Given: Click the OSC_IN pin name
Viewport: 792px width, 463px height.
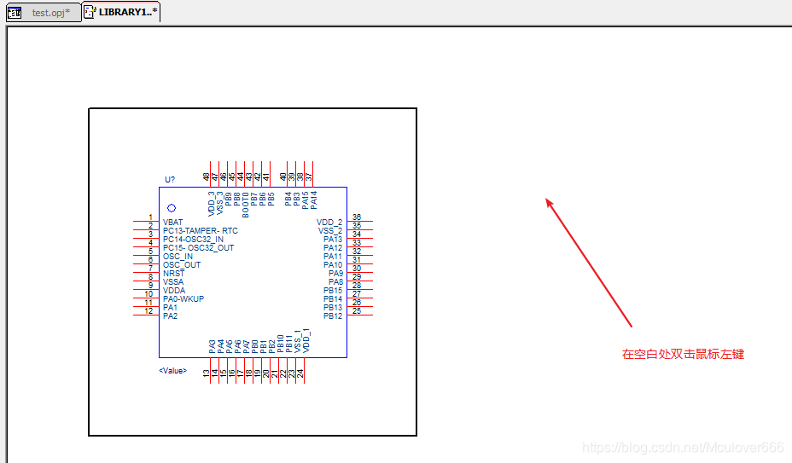Looking at the screenshot, I should coord(178,257).
